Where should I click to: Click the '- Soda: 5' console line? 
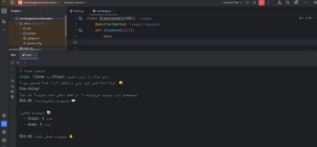[x=37, y=124]
